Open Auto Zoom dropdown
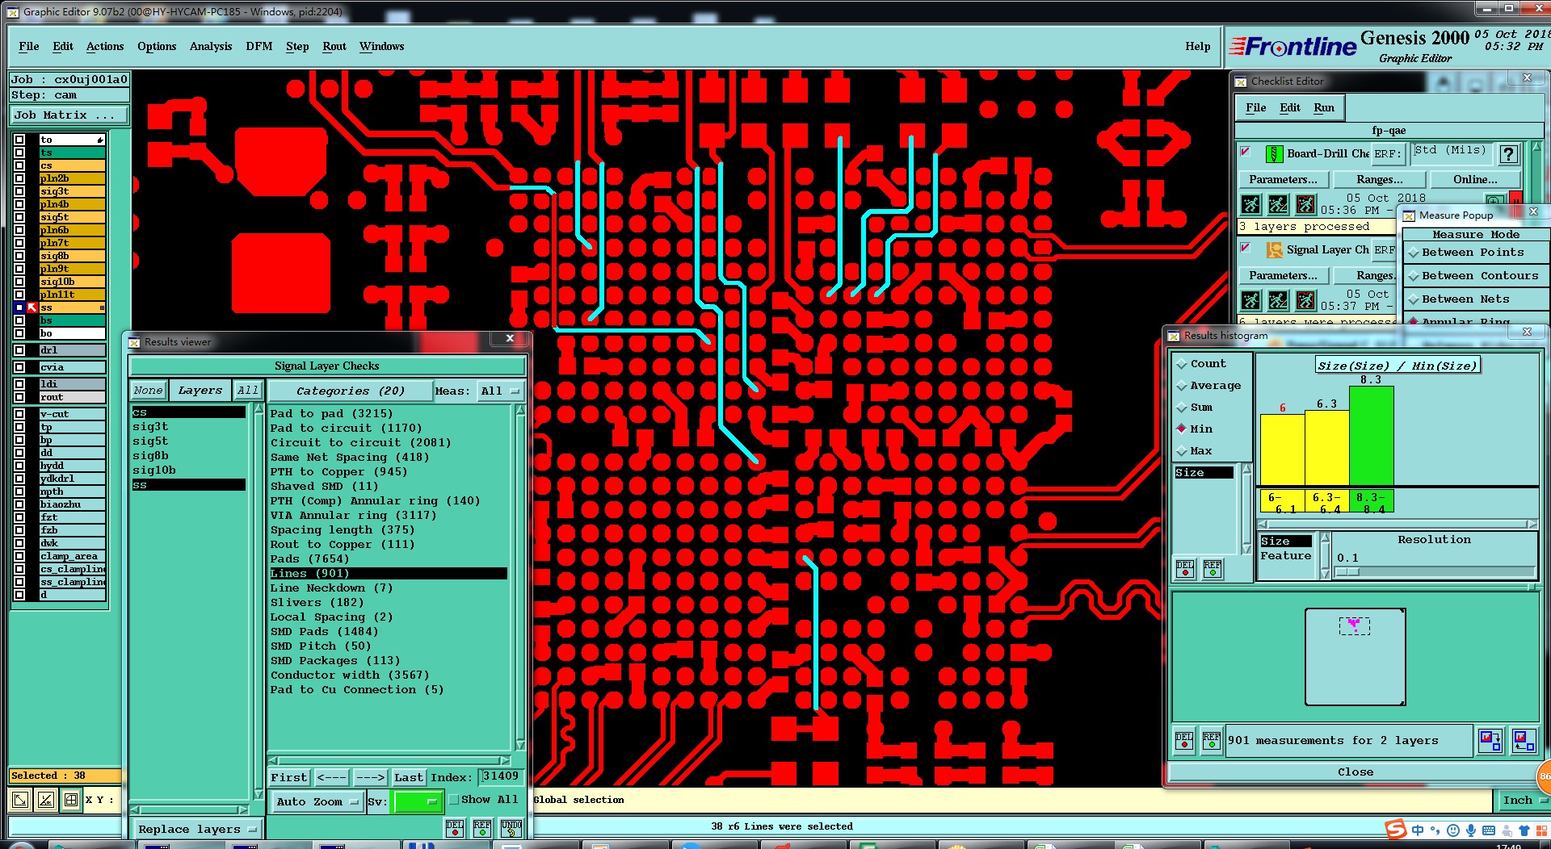 pyautogui.click(x=317, y=802)
